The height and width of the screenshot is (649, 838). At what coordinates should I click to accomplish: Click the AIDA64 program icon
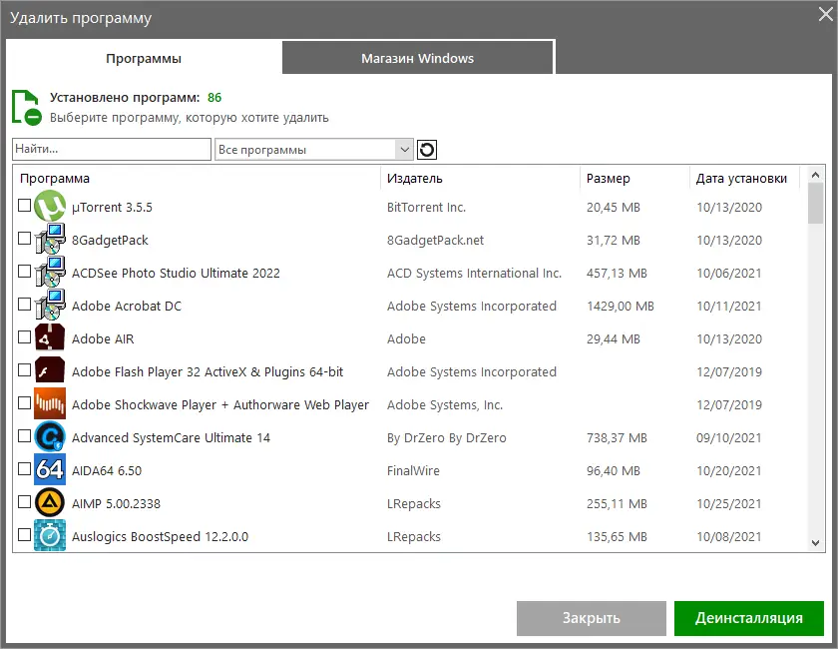[x=50, y=470]
